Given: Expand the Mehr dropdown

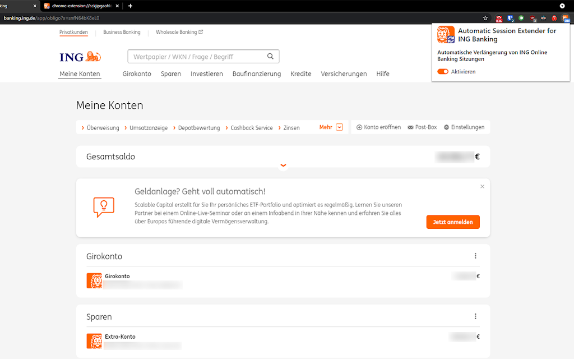Looking at the screenshot, I should [331, 127].
